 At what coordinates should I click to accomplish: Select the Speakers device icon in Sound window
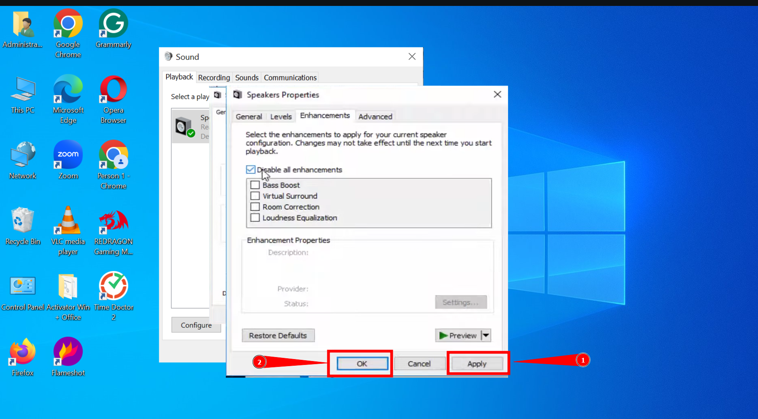click(185, 127)
